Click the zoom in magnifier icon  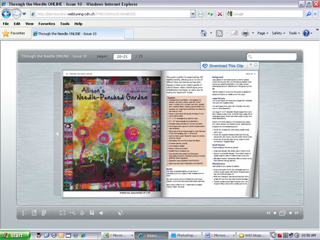72,213
